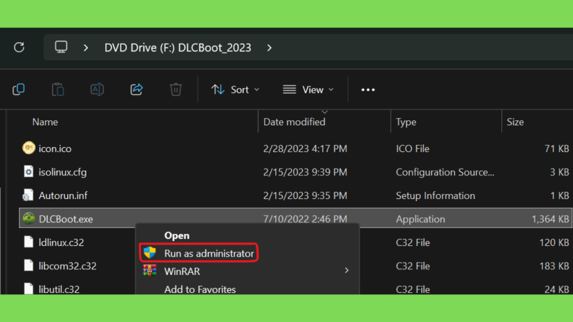
Task: Click the Paste clipboard icon
Action: coord(58,89)
